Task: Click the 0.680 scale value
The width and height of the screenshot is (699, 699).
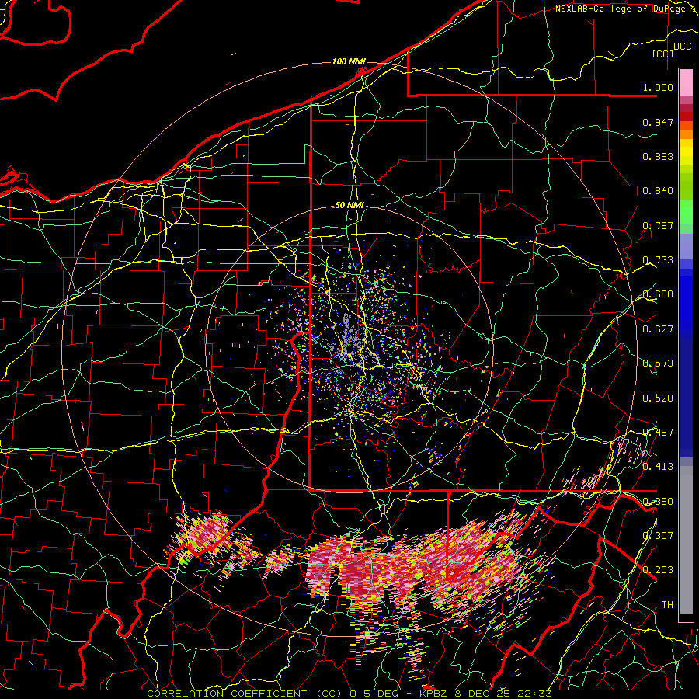Action: point(658,294)
